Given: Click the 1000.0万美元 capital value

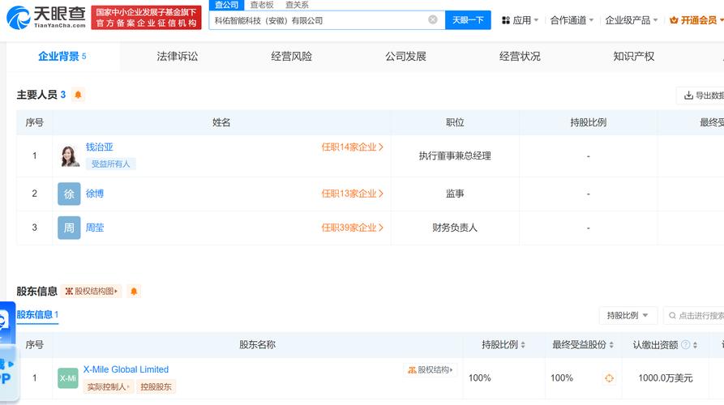Looking at the screenshot, I should coord(666,378).
